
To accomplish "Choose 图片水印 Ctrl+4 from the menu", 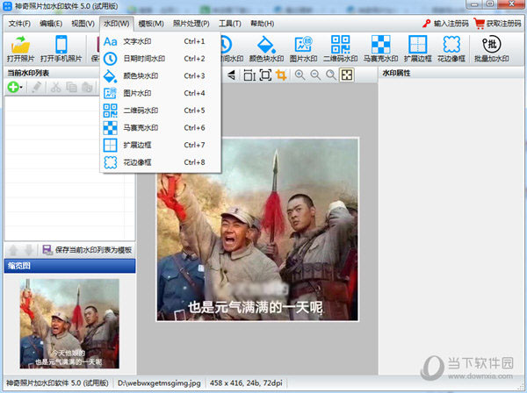I will tap(161, 93).
